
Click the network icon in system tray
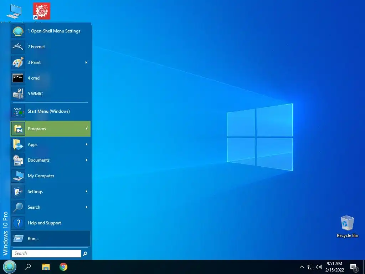pos(310,267)
